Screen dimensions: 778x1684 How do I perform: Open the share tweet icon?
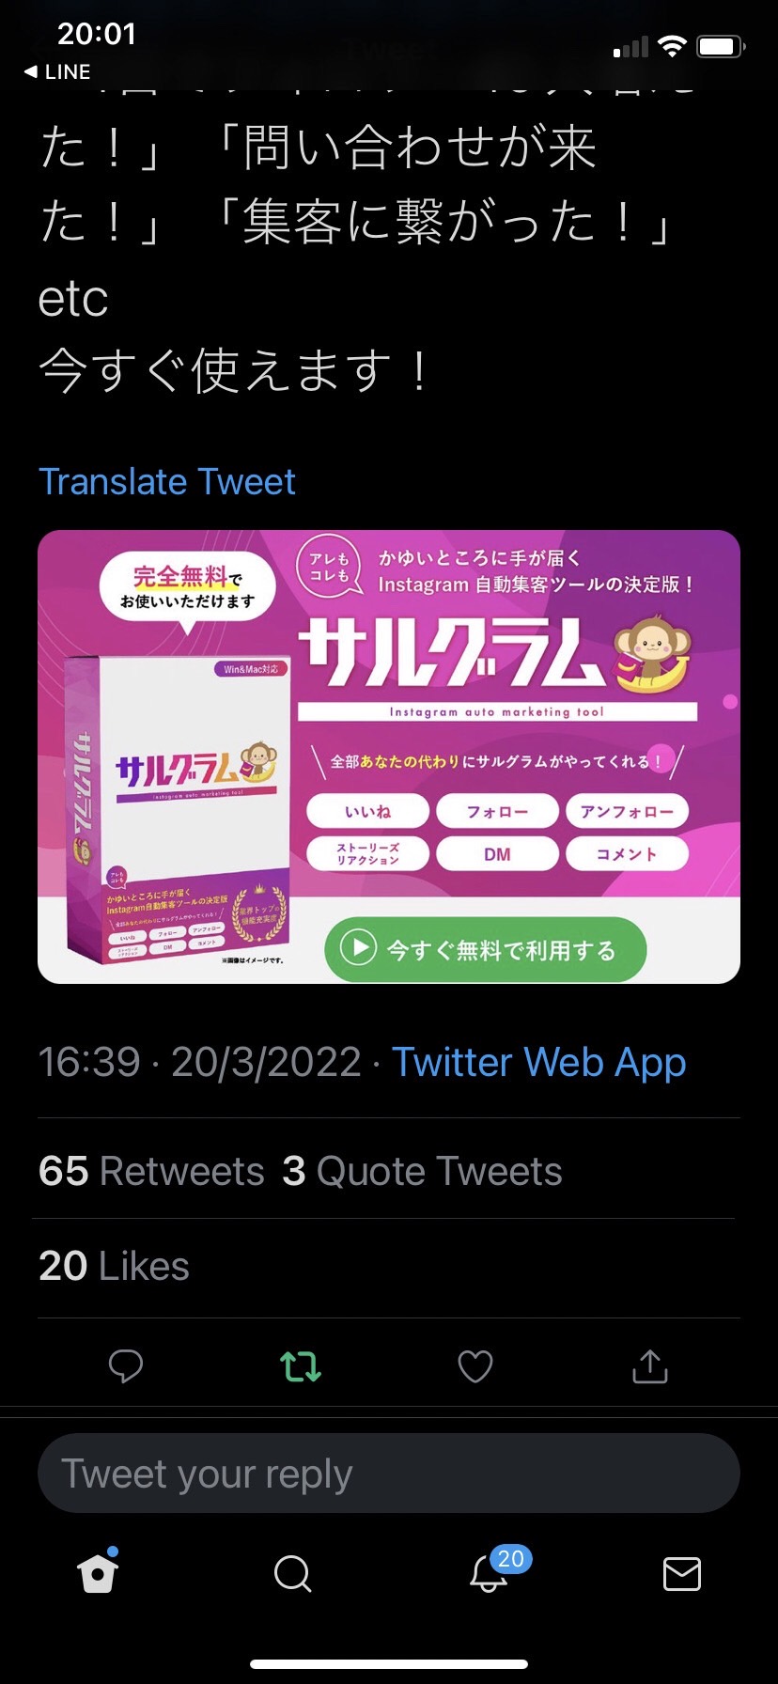tap(649, 1365)
